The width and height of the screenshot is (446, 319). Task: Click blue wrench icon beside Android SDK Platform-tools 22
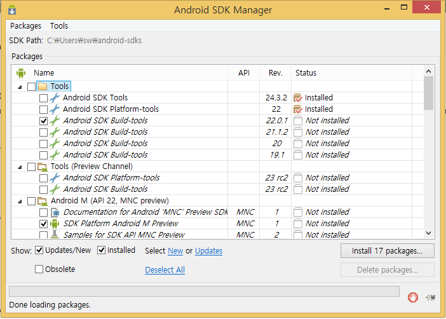coord(55,109)
